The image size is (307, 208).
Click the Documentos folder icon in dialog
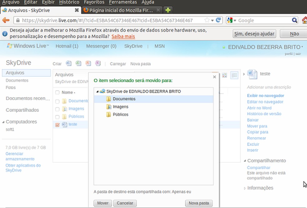click(x=109, y=99)
